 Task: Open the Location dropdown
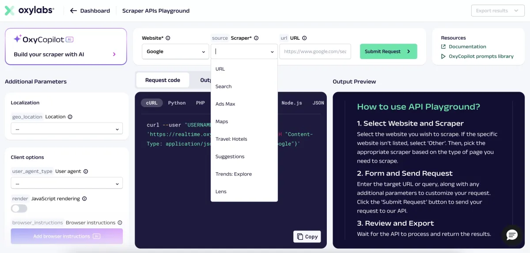[67, 129]
